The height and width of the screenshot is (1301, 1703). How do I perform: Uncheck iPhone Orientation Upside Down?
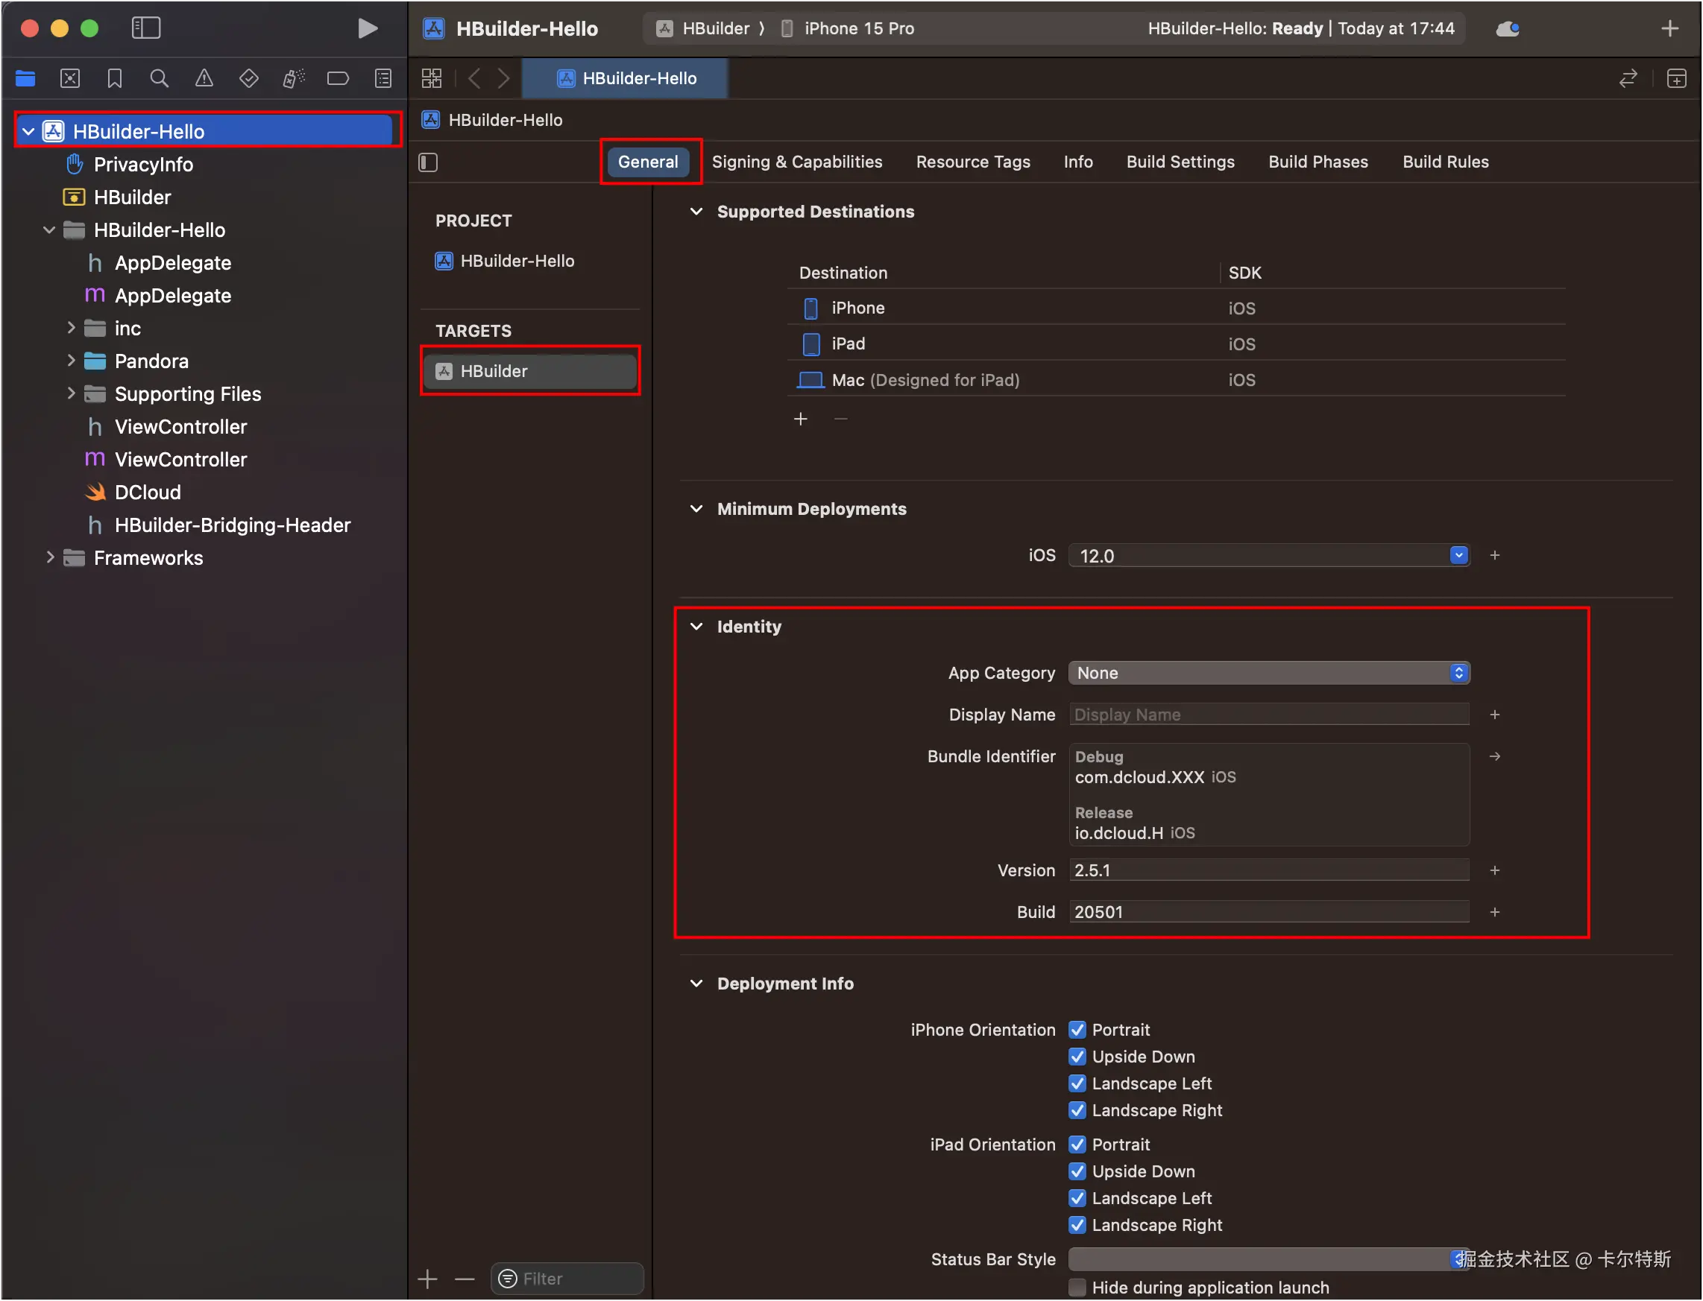tap(1077, 1057)
